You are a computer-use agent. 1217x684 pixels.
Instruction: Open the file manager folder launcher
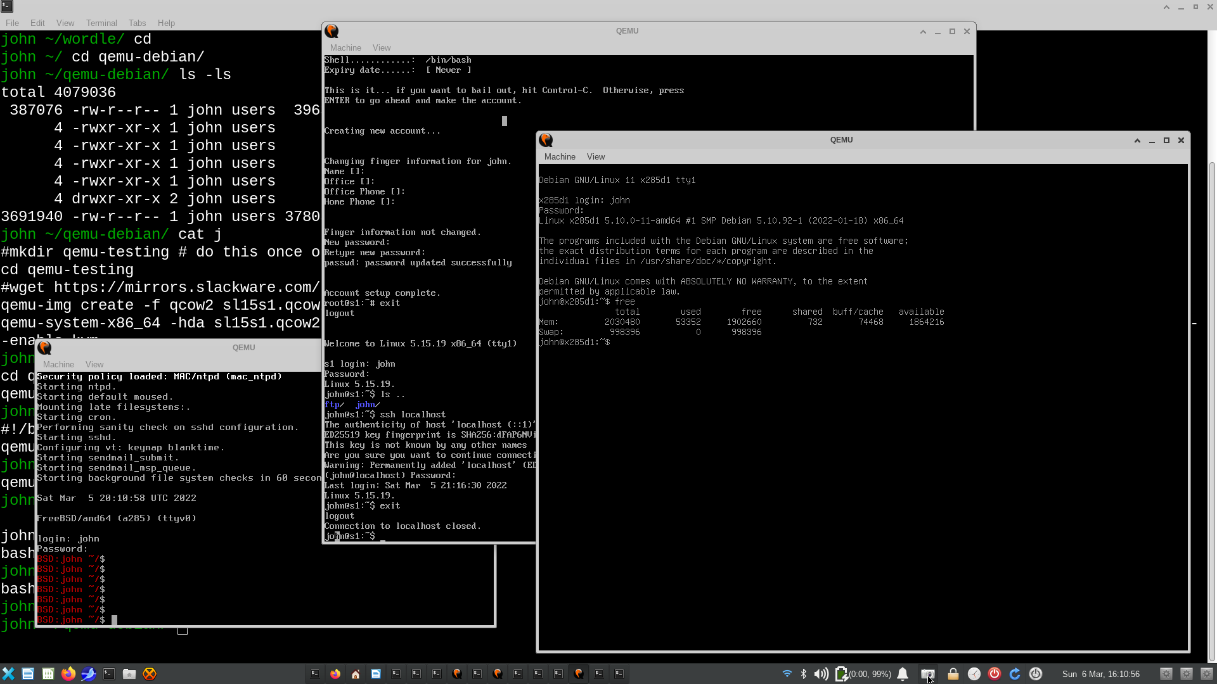[129, 674]
